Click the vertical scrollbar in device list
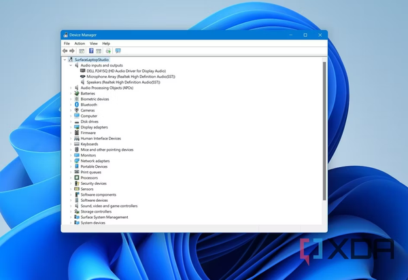The image size is (408, 280). click(324, 129)
